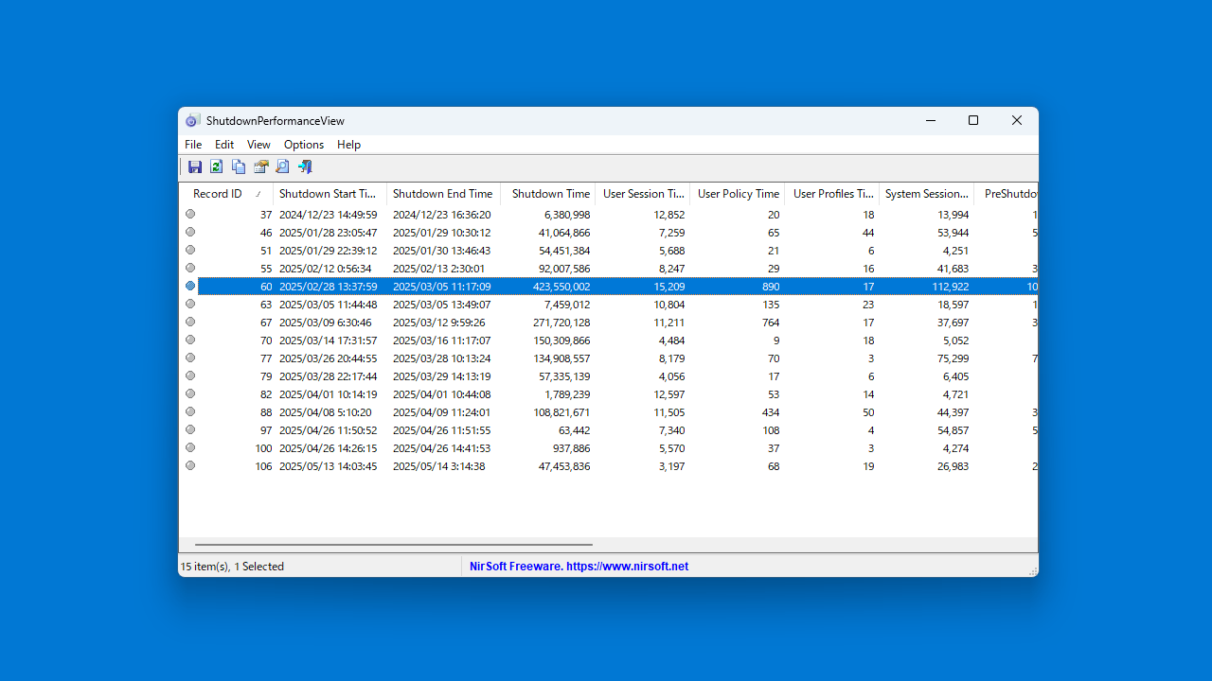1212x681 pixels.
Task: Click shutdown time value 271,720,128
Action: 561,323
